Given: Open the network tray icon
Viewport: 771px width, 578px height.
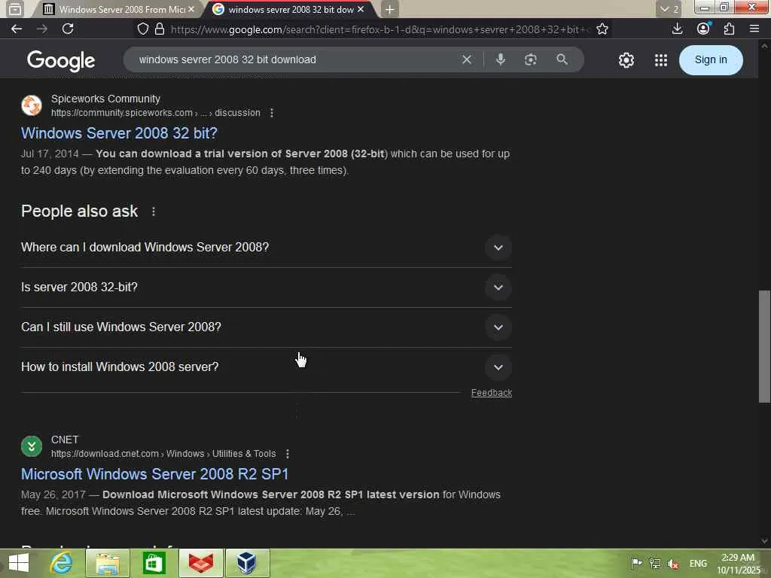Looking at the screenshot, I should [x=654, y=563].
